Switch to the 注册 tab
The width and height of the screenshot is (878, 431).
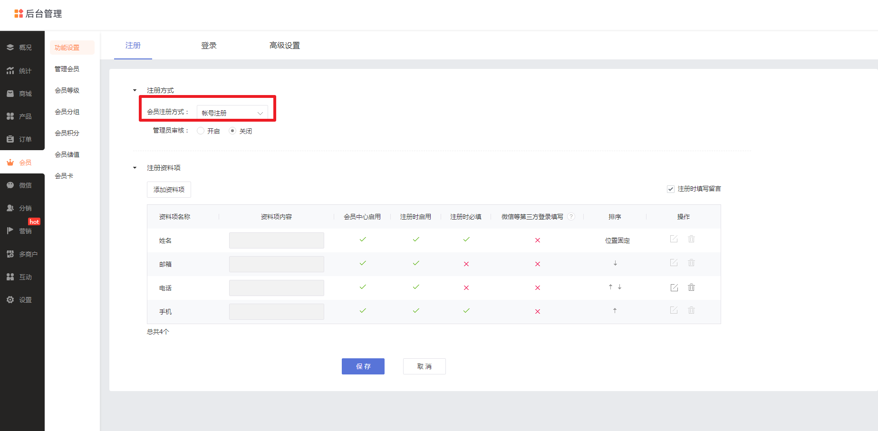[133, 46]
